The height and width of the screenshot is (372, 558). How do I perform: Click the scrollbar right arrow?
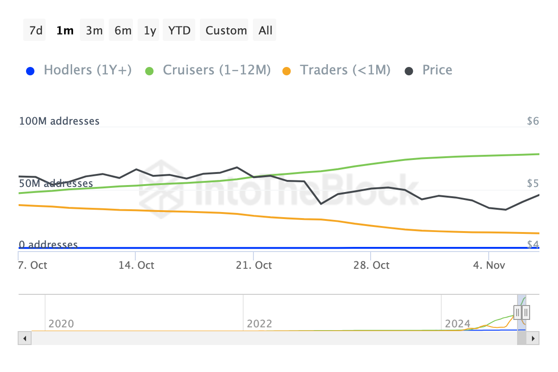533,338
